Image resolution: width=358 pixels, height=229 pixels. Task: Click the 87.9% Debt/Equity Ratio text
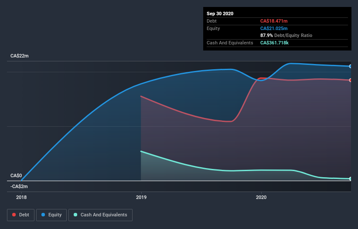click(286, 35)
